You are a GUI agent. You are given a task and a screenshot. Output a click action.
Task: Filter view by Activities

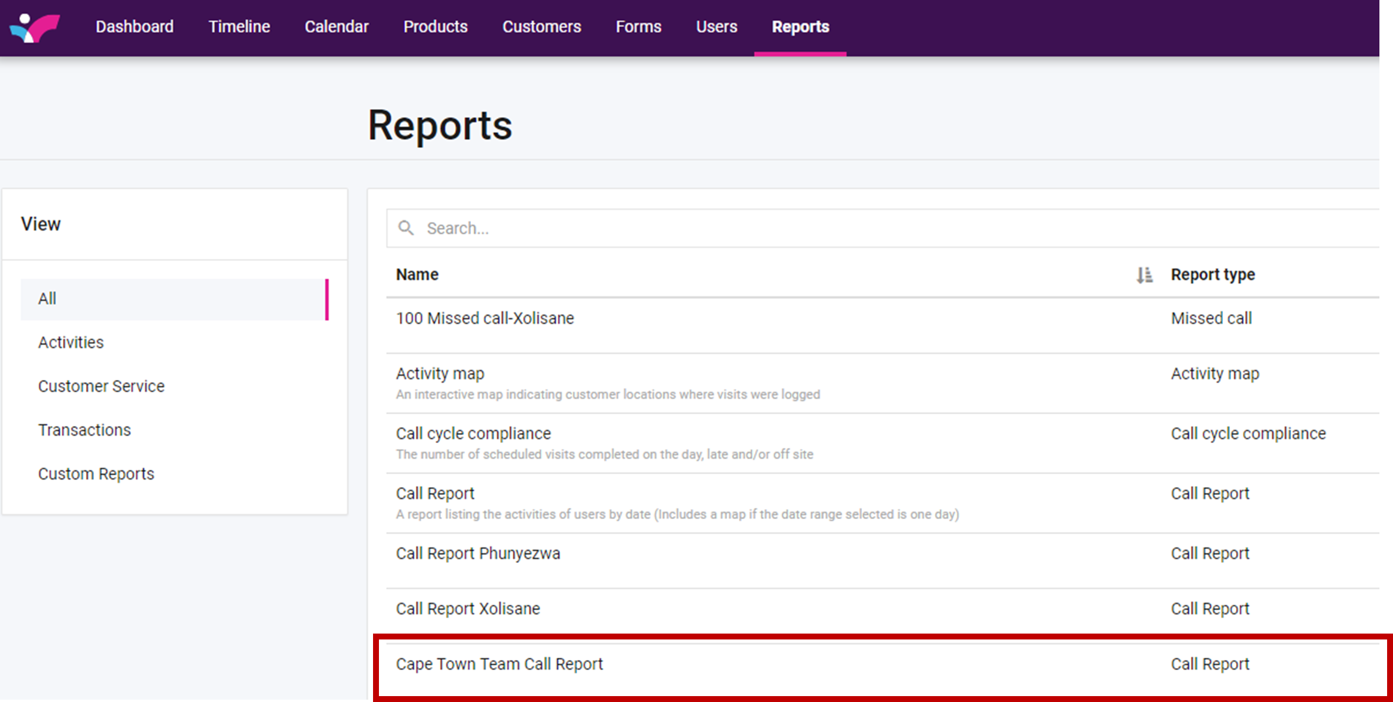click(x=71, y=342)
